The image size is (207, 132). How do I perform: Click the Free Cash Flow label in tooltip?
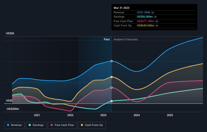click(x=123, y=21)
